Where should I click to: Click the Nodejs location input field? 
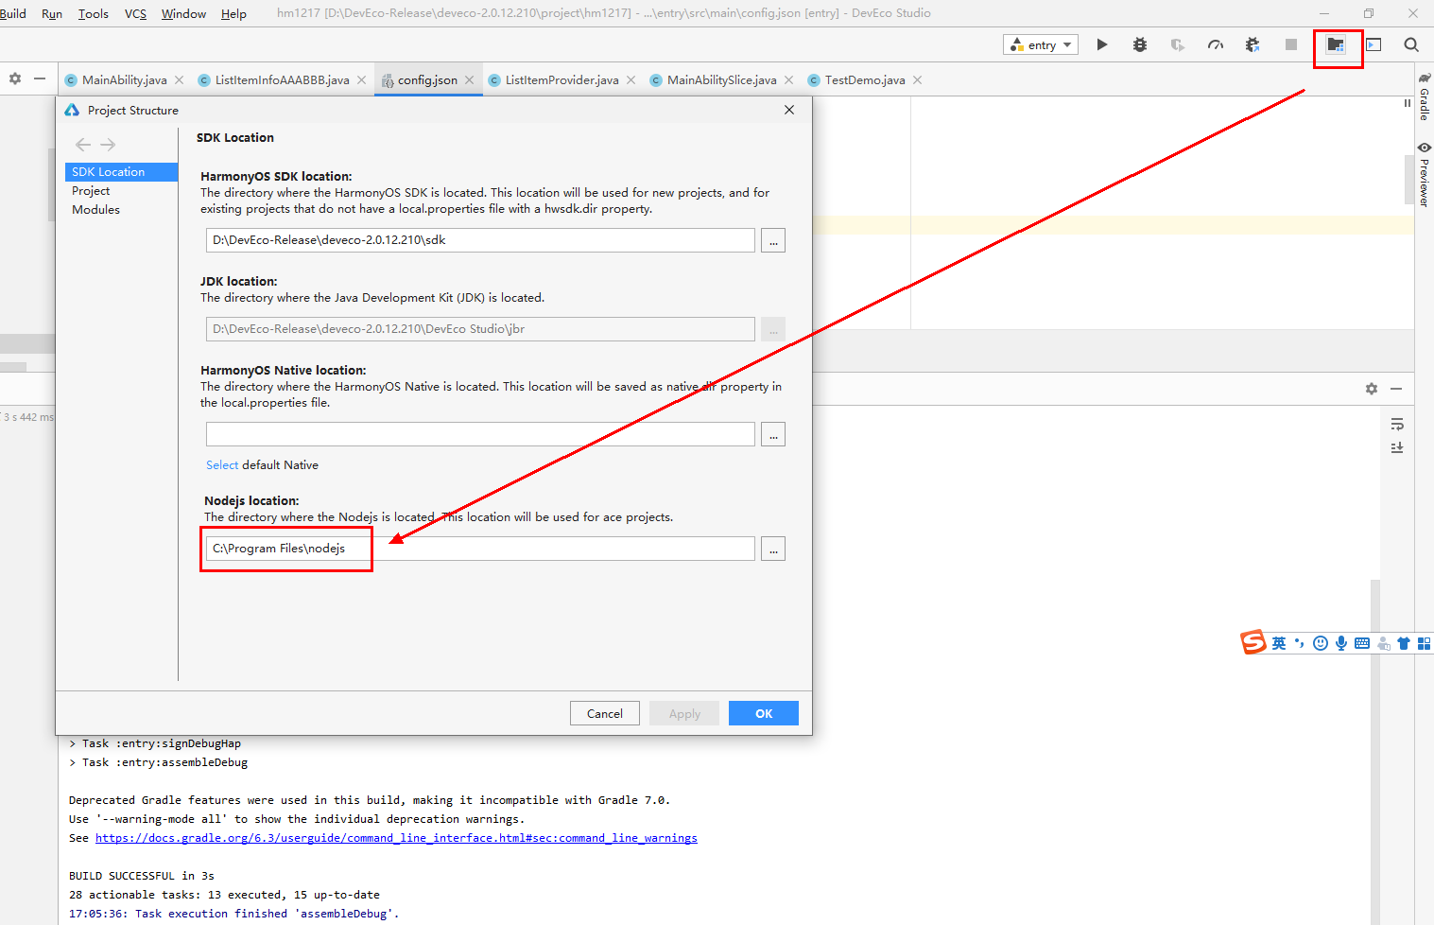point(480,549)
